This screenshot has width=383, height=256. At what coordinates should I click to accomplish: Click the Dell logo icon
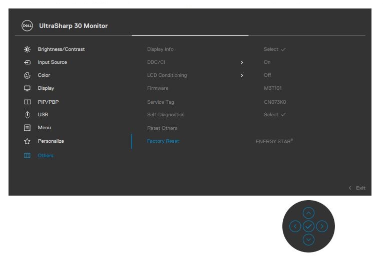tap(27, 26)
